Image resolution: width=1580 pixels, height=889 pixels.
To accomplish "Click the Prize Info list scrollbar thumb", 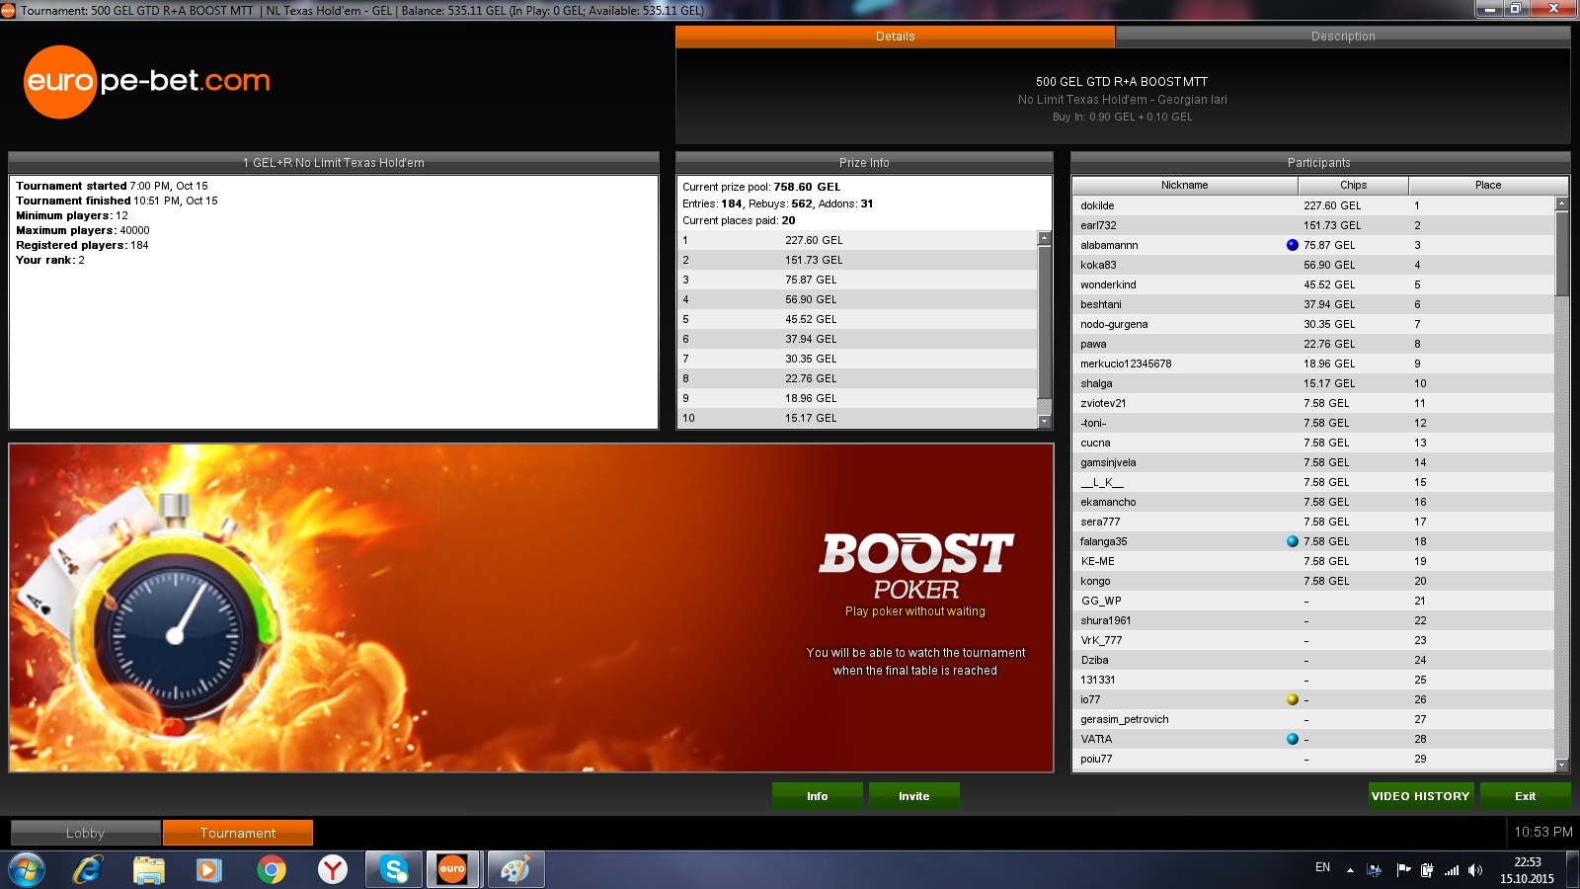I will (1045, 321).
